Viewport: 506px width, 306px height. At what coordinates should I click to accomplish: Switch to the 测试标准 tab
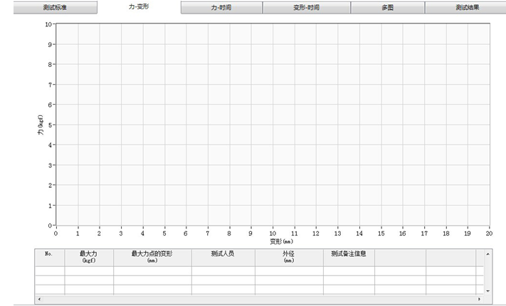(55, 7)
